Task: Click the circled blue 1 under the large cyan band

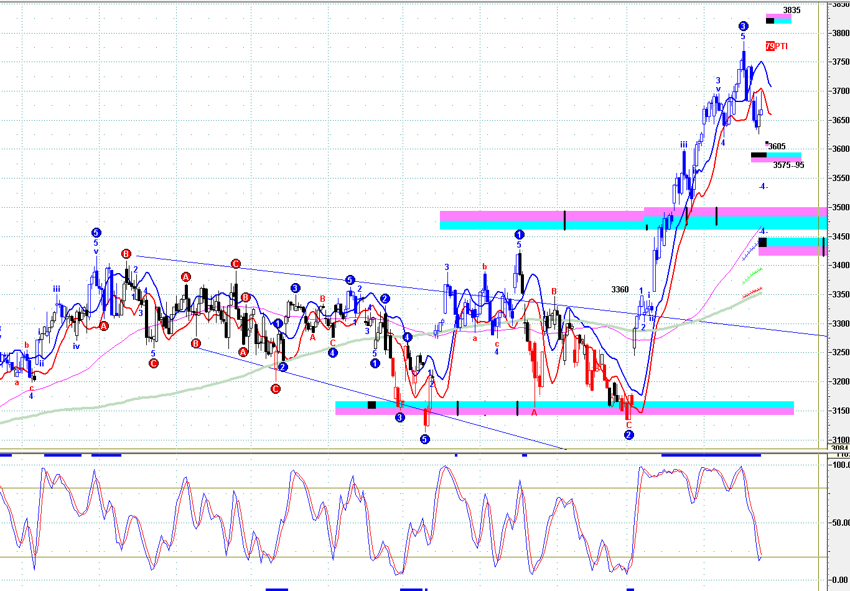Action: 520,235
